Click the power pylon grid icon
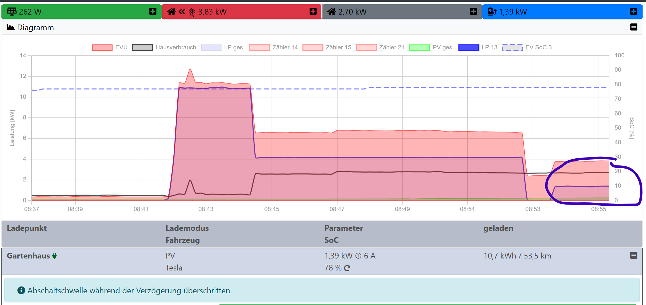Viewport: 646px width, 305px height. coord(192,12)
